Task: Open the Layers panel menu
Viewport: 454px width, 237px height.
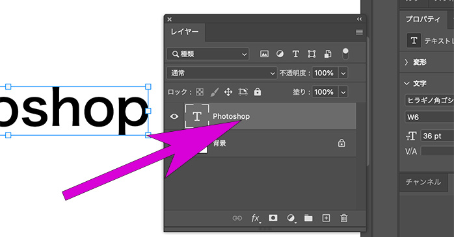Action: pos(359,32)
